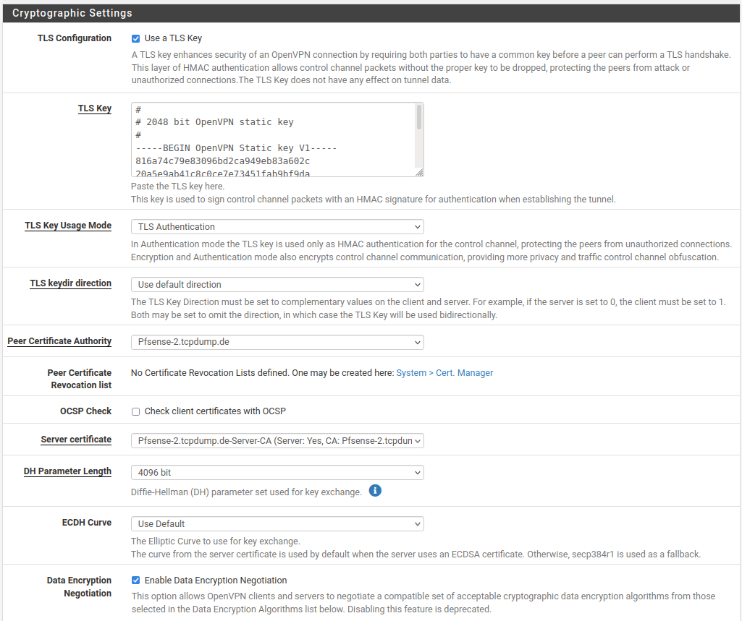Open the TLS Key Usage Mode help link
742x621 pixels.
click(68, 225)
